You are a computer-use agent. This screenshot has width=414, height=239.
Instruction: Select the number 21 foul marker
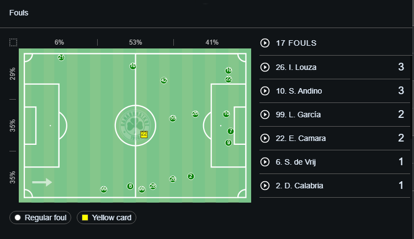point(61,57)
